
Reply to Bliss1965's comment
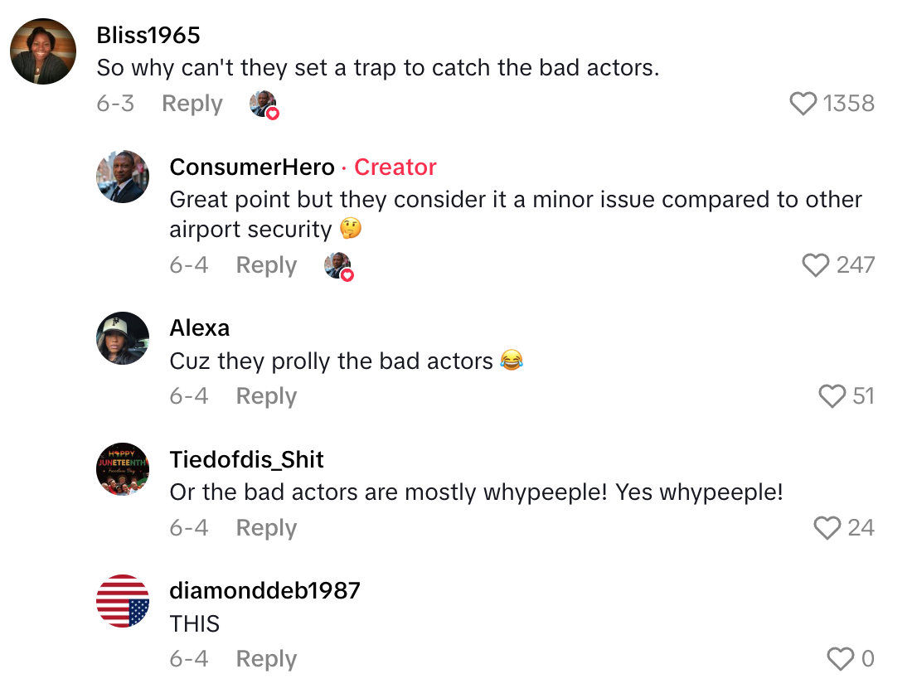point(192,103)
